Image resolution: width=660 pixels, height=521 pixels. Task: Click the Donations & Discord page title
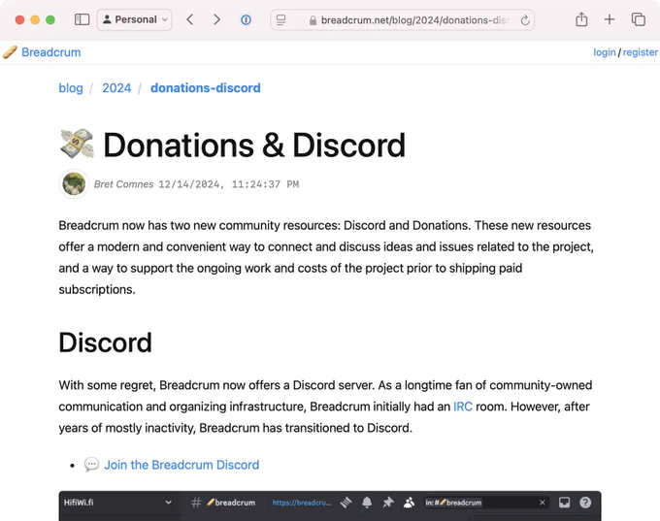coord(254,145)
